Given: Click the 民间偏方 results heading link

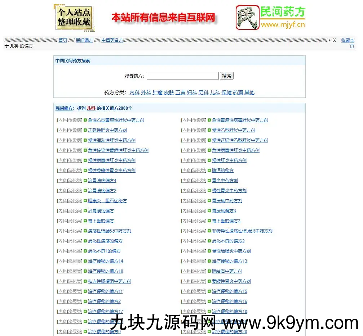Looking at the screenshot, I should (x=64, y=108).
